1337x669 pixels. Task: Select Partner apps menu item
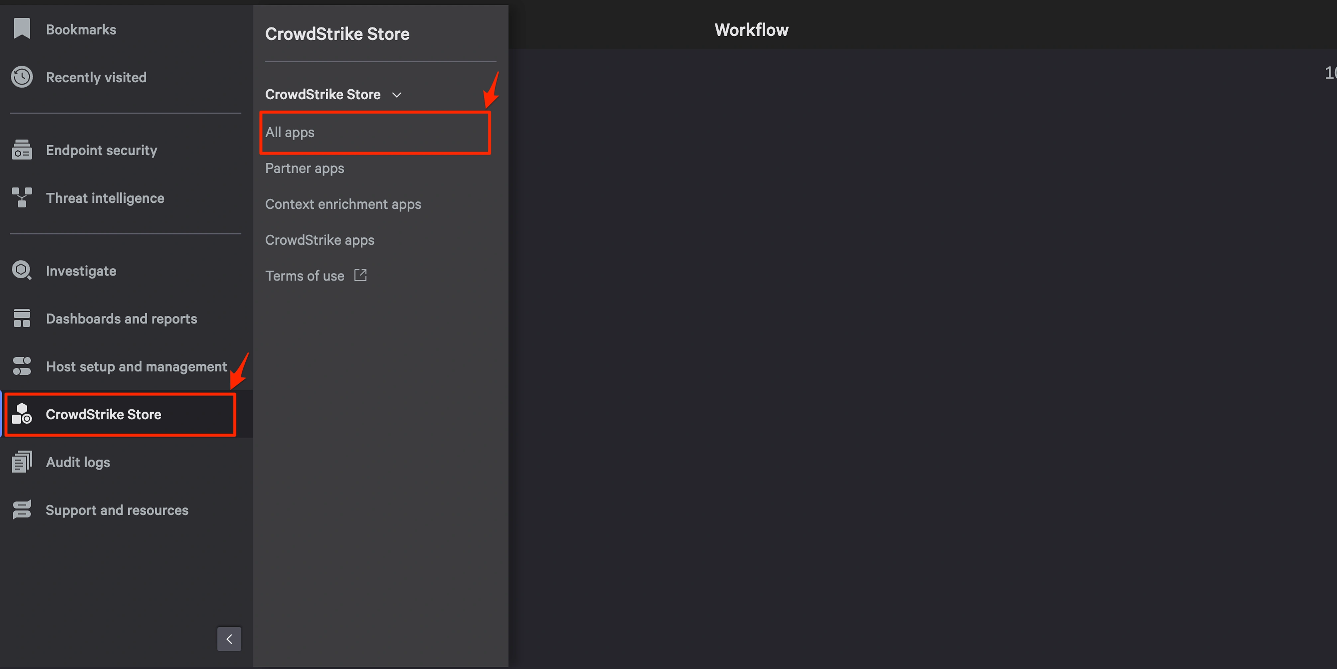(x=305, y=168)
